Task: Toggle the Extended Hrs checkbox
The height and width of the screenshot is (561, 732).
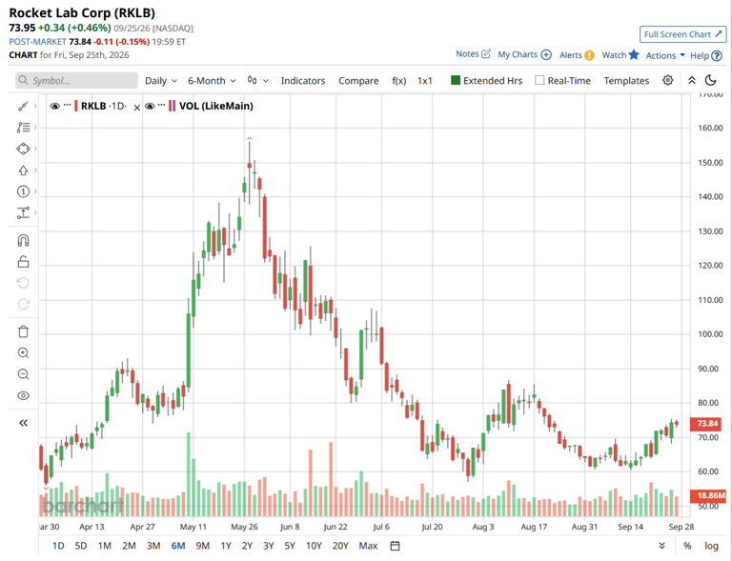Action: (456, 80)
